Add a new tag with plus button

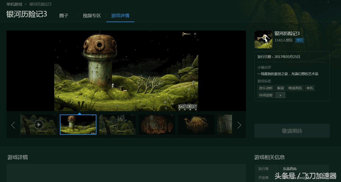tap(280, 95)
